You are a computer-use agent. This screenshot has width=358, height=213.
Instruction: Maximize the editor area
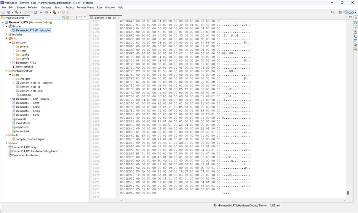click(350, 17)
